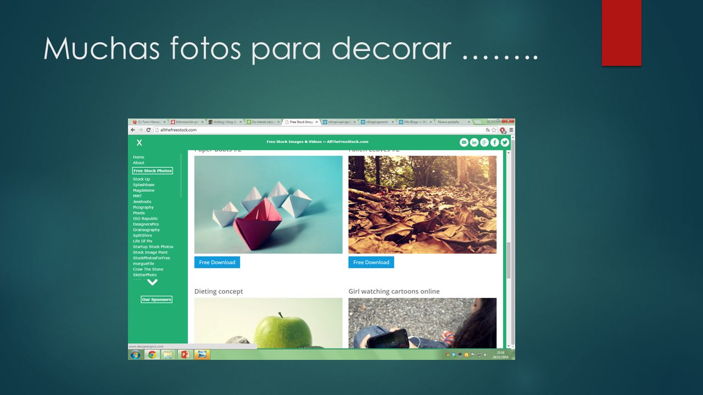Screen dimensions: 703x395
Task: Open the Facebook icon in the header
Action: [494, 142]
